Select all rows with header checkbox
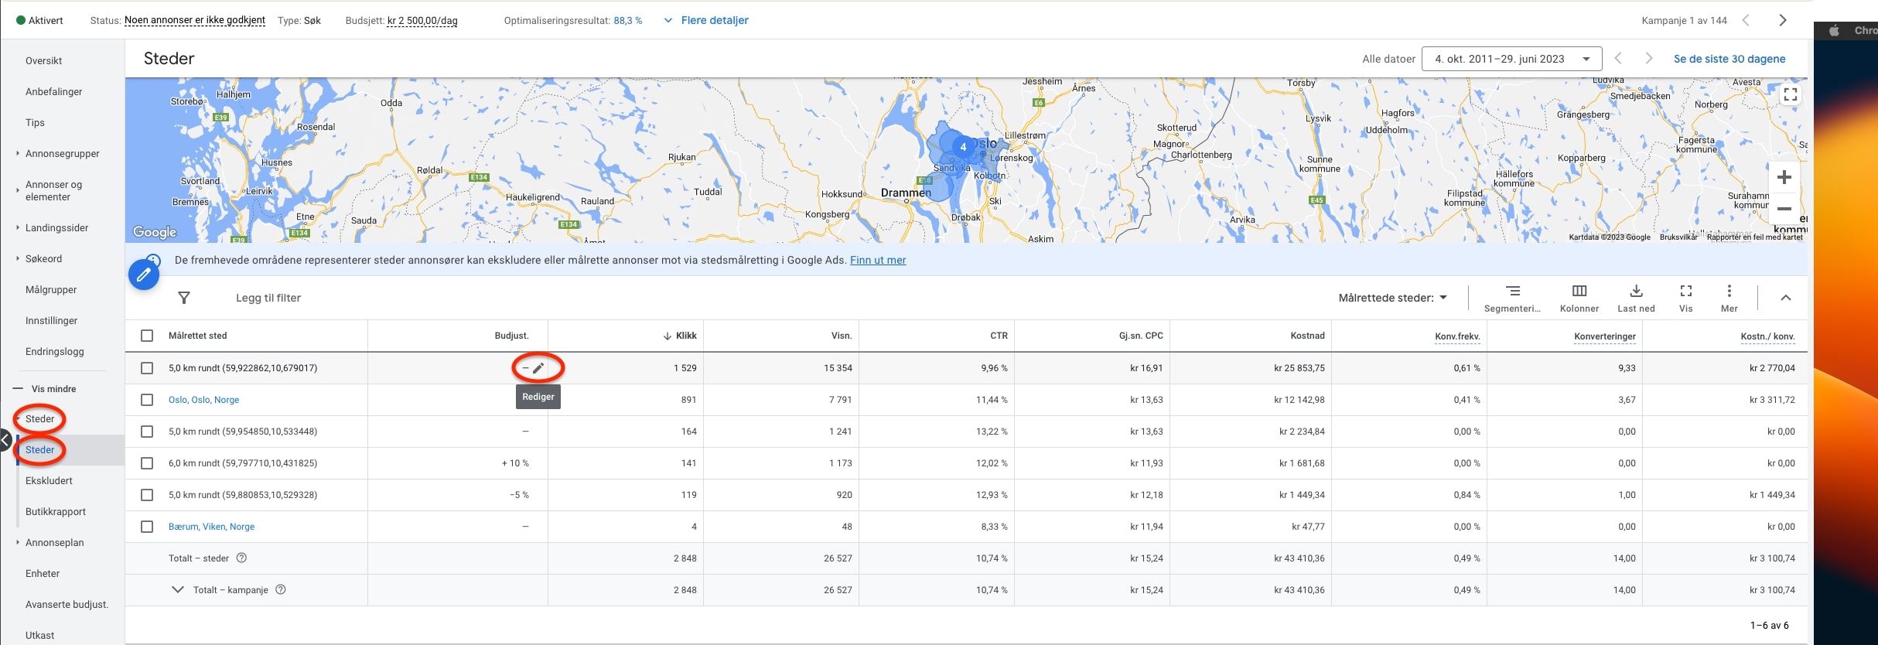Screen dimensions: 1878x645 (147, 336)
